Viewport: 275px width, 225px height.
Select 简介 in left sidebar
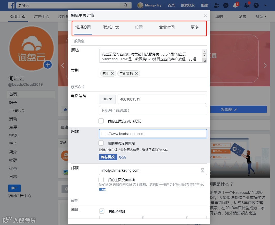13,152
